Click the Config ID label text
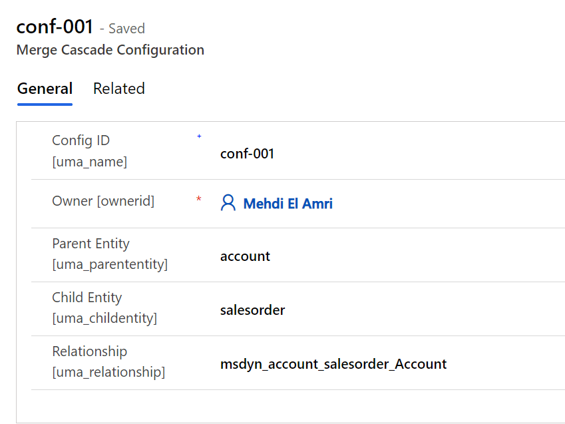This screenshot has width=565, height=424. (x=81, y=140)
